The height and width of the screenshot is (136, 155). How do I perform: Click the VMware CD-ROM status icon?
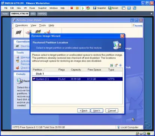coord(145,134)
